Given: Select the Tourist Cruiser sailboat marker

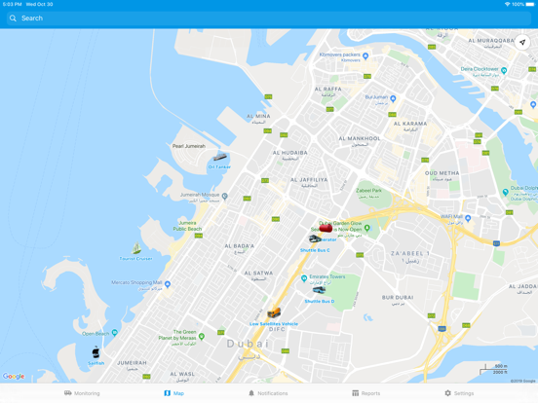Looking at the screenshot, I should pos(136,248).
